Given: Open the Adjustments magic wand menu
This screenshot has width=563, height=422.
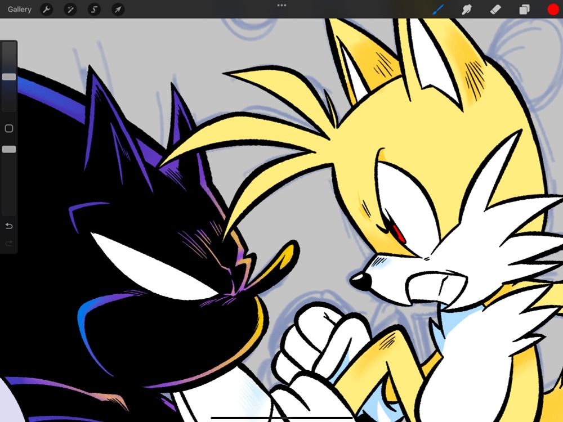Looking at the screenshot, I should pos(70,10).
